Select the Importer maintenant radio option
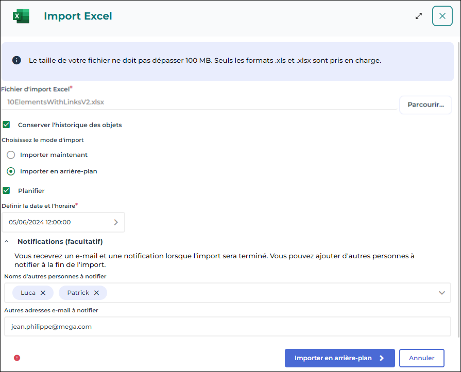This screenshot has height=372, width=461. tap(11, 155)
